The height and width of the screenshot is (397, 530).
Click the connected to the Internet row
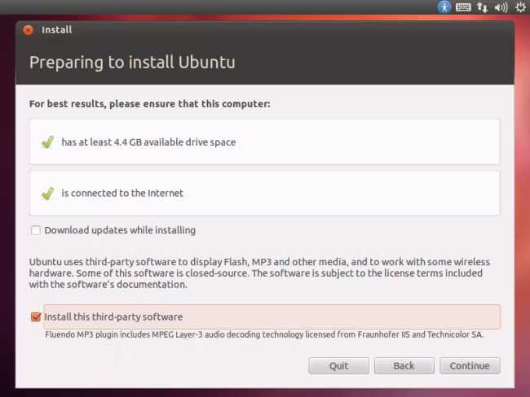pos(265,193)
